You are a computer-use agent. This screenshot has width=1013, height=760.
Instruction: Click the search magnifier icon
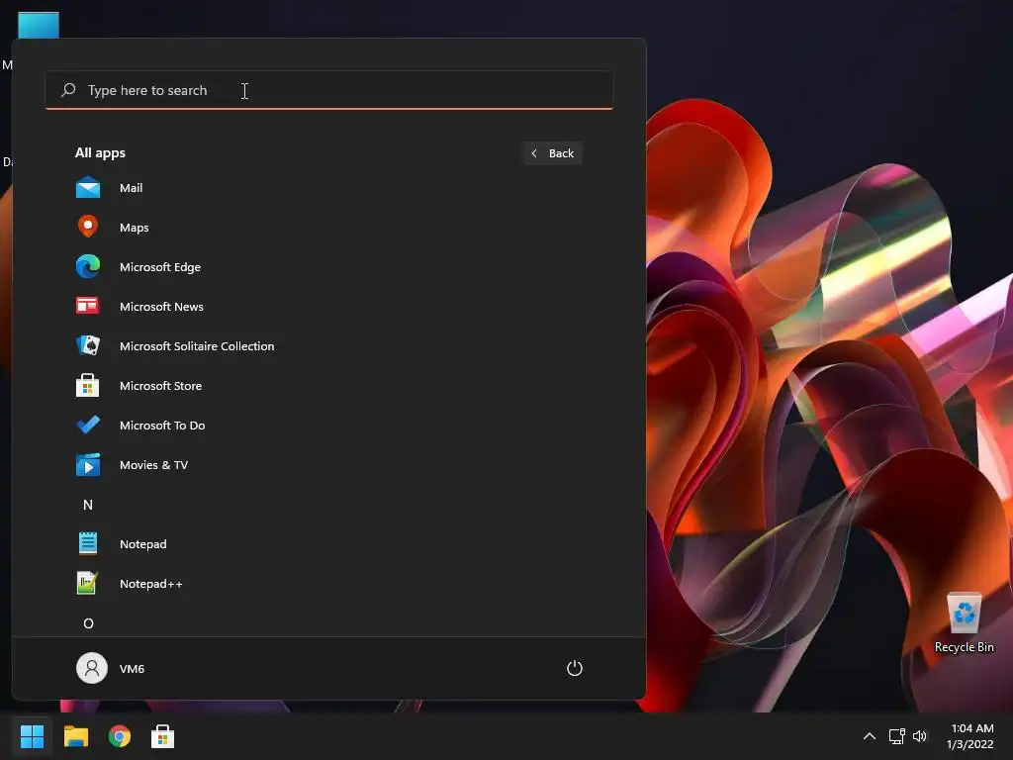click(68, 90)
